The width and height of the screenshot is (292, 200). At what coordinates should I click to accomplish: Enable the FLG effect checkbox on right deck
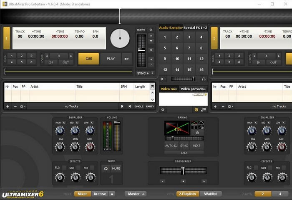coord(256,168)
